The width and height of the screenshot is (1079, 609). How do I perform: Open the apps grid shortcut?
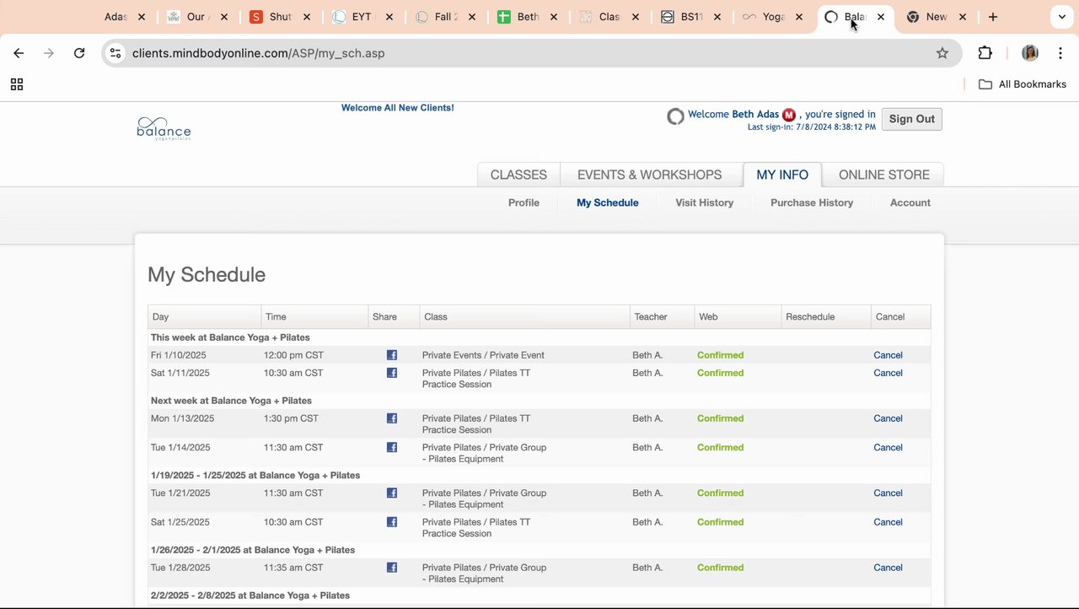click(17, 84)
